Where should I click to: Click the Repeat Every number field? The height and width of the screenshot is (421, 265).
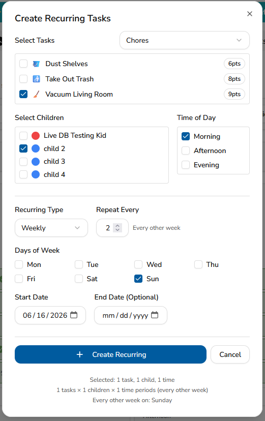coord(112,228)
